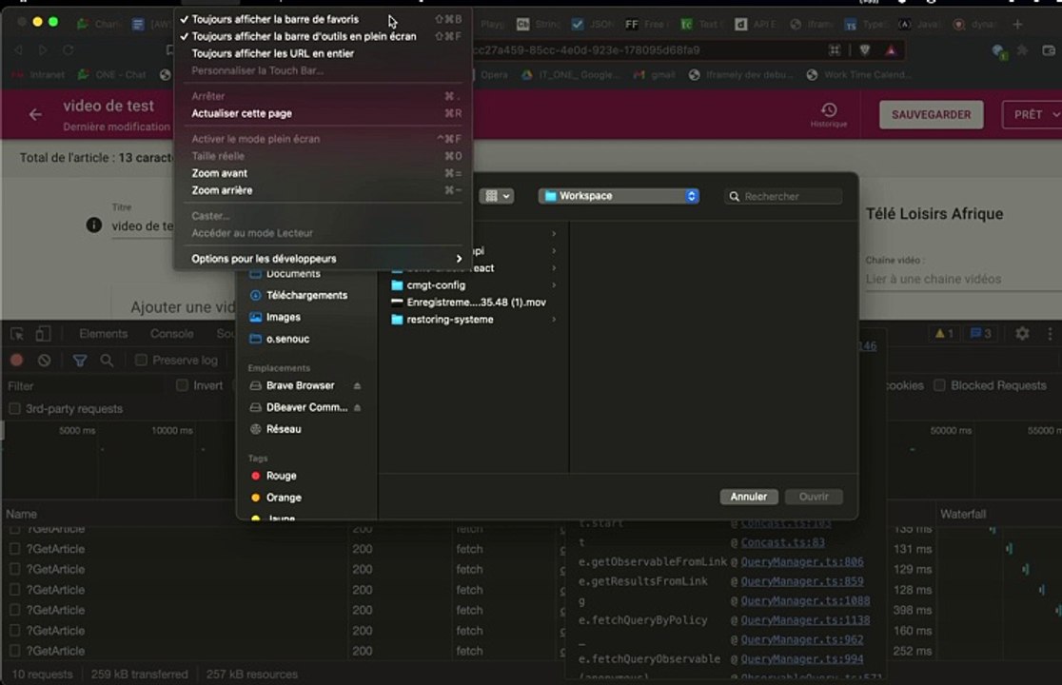Switch to the DevTools Elements tab
The image size is (1062, 685).
[x=103, y=334]
